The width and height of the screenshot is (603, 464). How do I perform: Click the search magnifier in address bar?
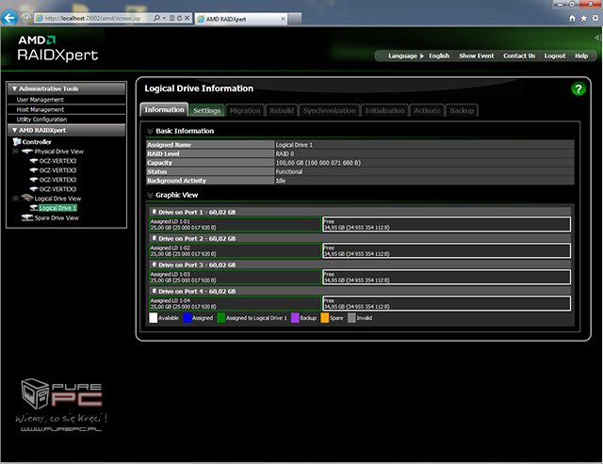156,18
